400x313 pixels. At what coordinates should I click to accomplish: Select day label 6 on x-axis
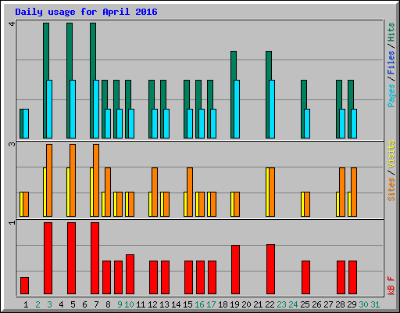[84, 304]
